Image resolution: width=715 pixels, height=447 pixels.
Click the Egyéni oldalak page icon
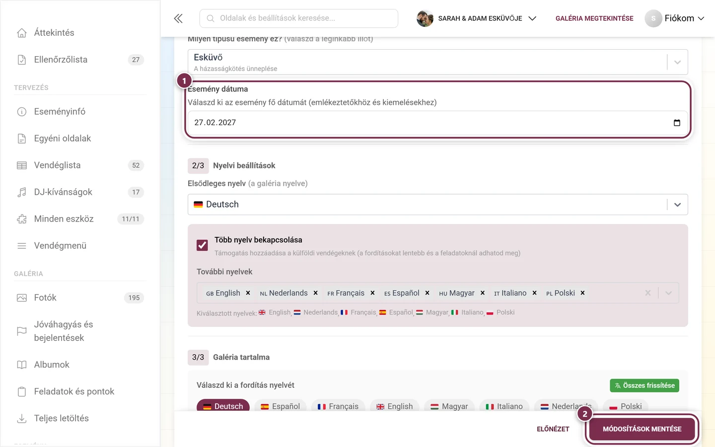click(x=22, y=139)
